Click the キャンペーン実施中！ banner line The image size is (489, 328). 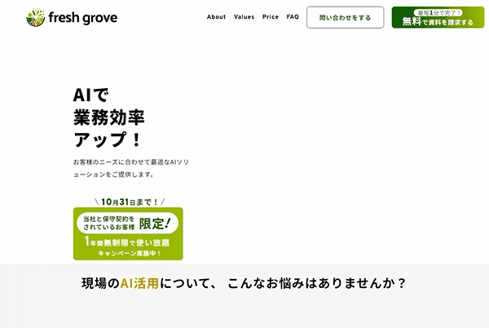128,253
